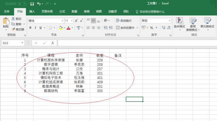Viewport: 217px width, 121px height.
Task: Save the workbook with the floppy disk icon
Action: (x=32, y=4)
